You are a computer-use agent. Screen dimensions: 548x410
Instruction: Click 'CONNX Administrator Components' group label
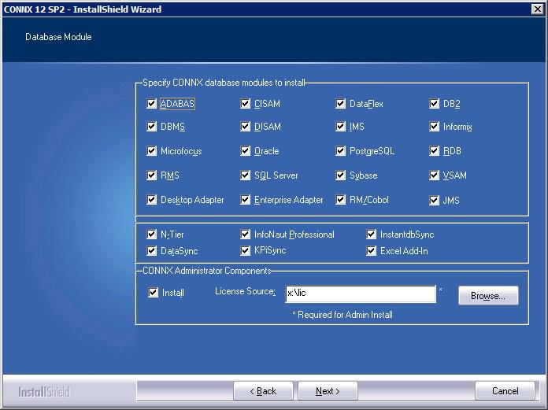pyautogui.click(x=207, y=271)
